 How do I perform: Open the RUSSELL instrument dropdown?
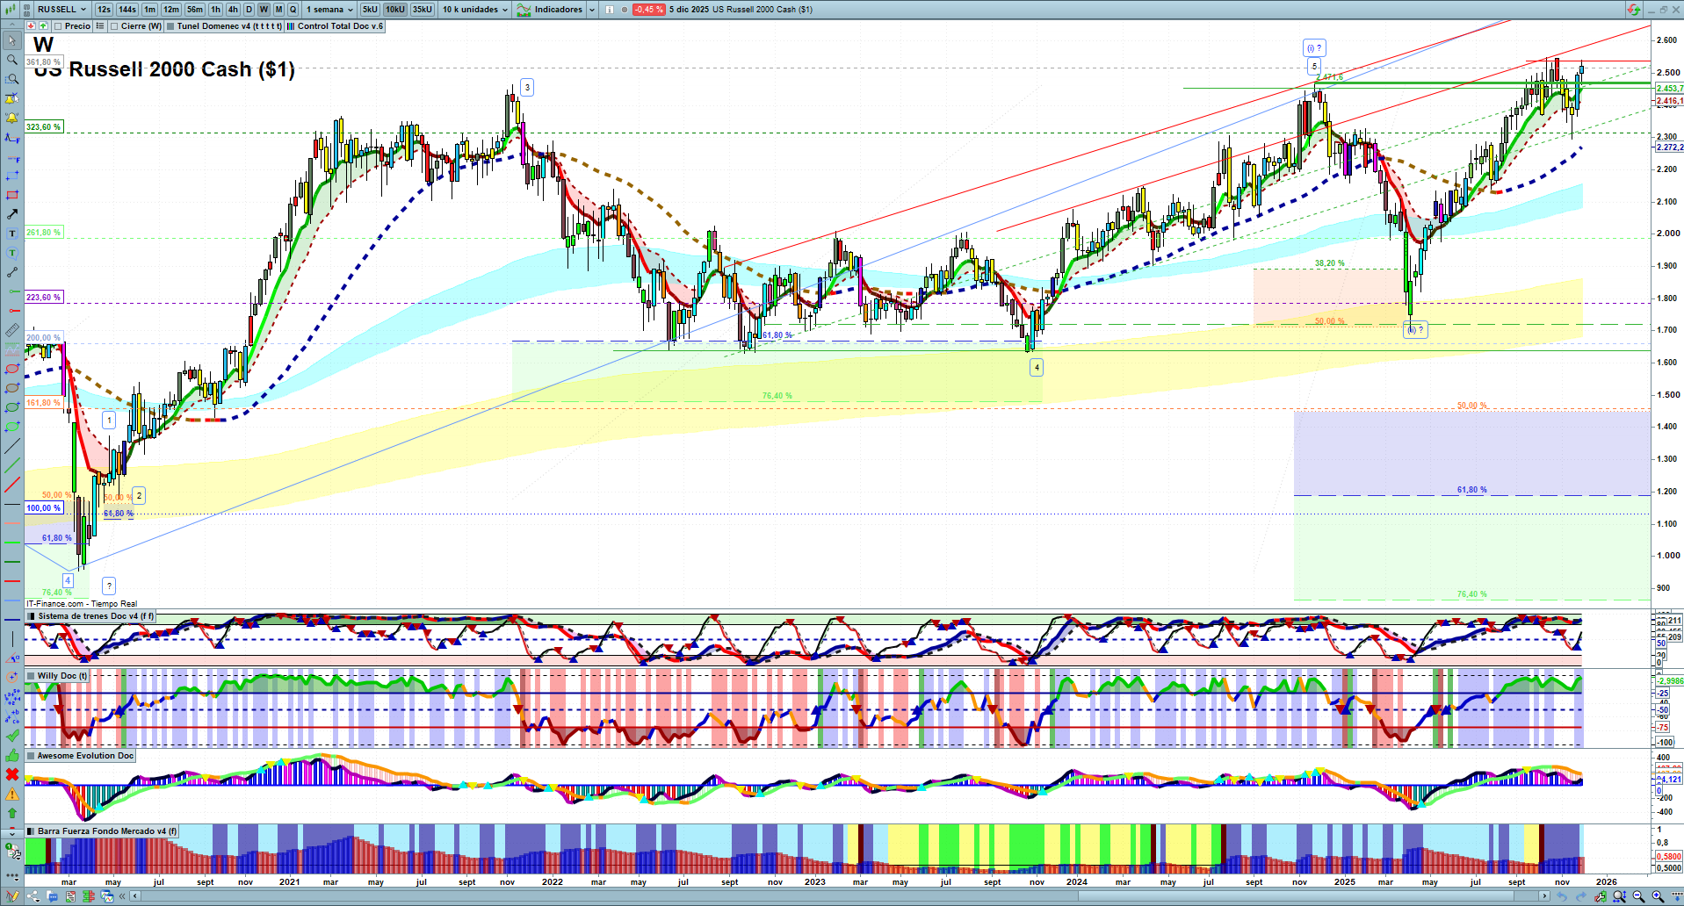point(61,10)
